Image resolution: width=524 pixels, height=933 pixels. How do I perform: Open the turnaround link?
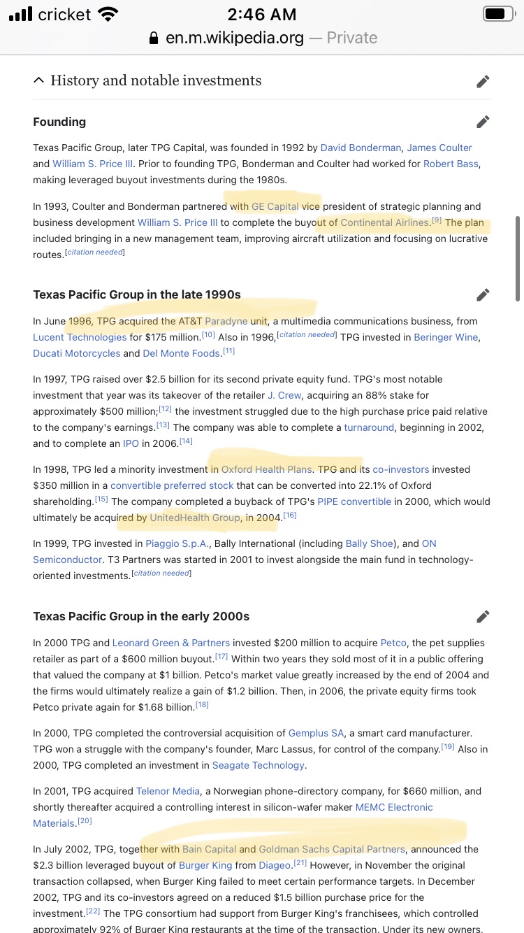(369, 427)
